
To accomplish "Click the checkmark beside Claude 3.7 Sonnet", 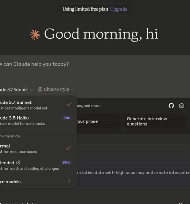I will [x=69, y=104].
